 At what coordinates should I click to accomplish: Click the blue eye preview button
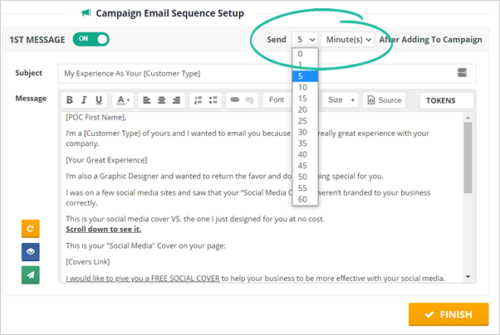coord(31,252)
